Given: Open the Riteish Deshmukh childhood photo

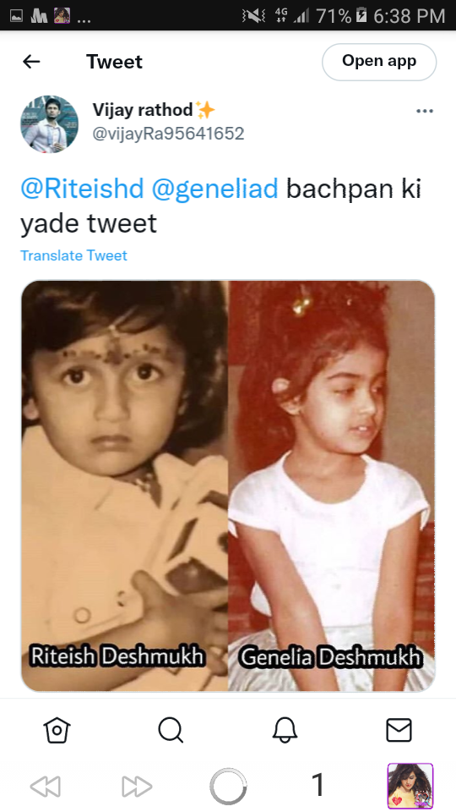Looking at the screenshot, I should point(125,486).
